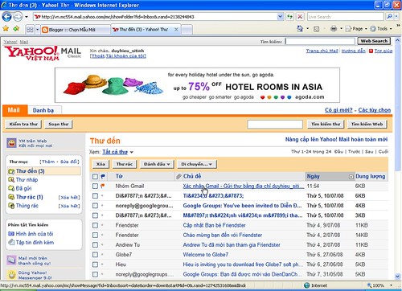Open Quick Tabs grid icon

click(x=30, y=29)
